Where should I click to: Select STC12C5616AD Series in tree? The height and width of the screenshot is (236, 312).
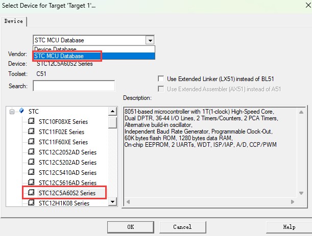tap(67, 183)
